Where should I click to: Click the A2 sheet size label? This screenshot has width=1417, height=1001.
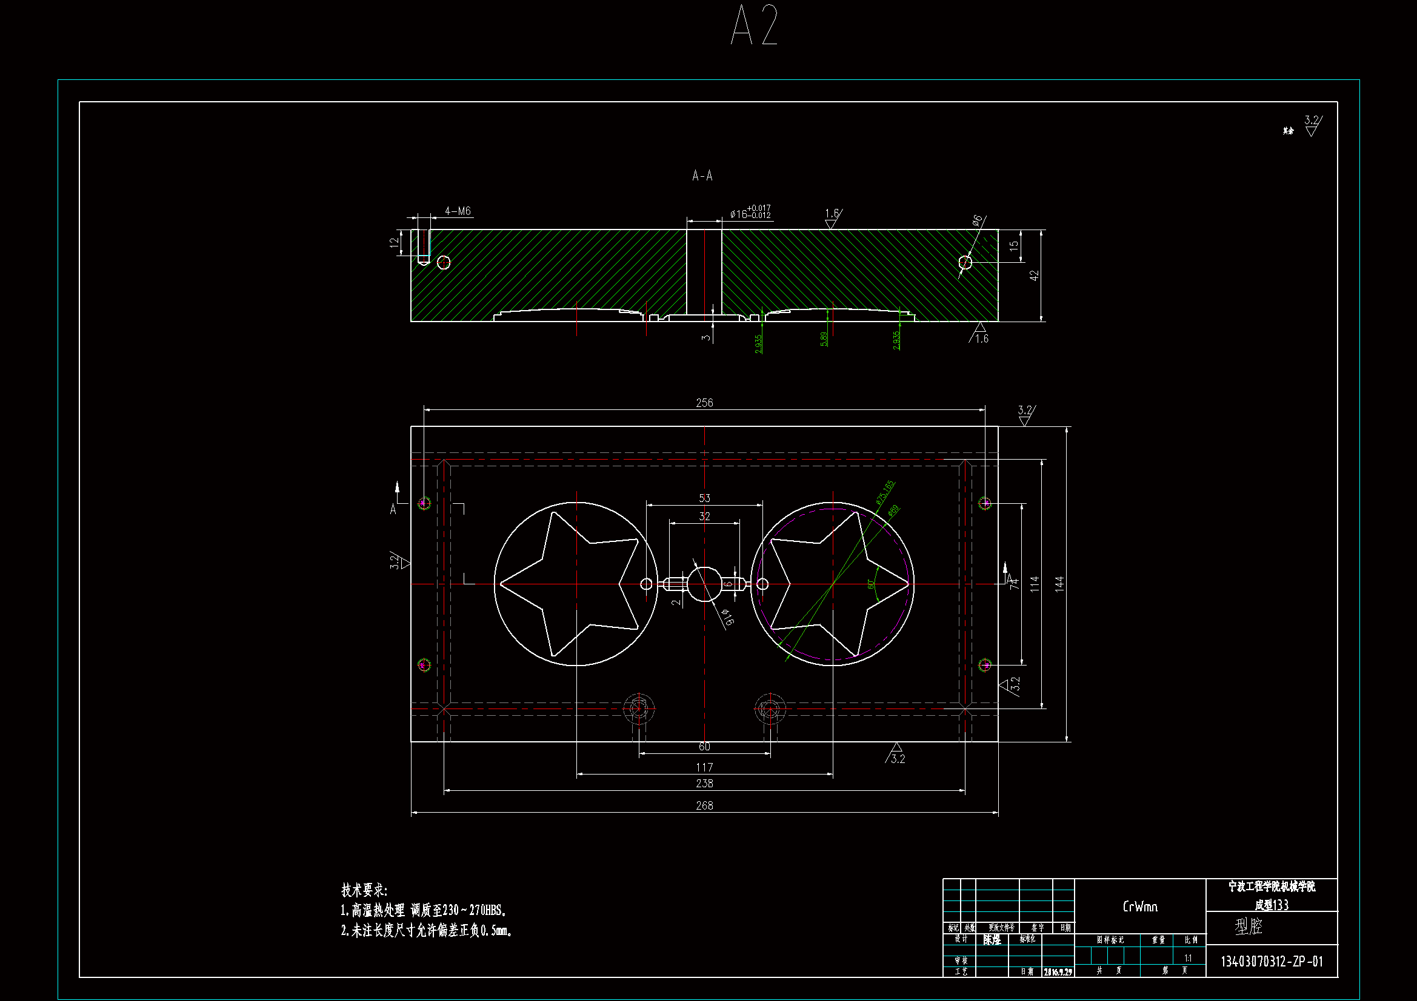(x=754, y=25)
